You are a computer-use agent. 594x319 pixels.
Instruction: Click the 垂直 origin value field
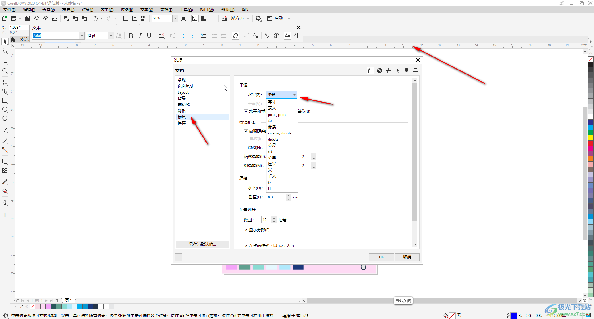pos(276,197)
